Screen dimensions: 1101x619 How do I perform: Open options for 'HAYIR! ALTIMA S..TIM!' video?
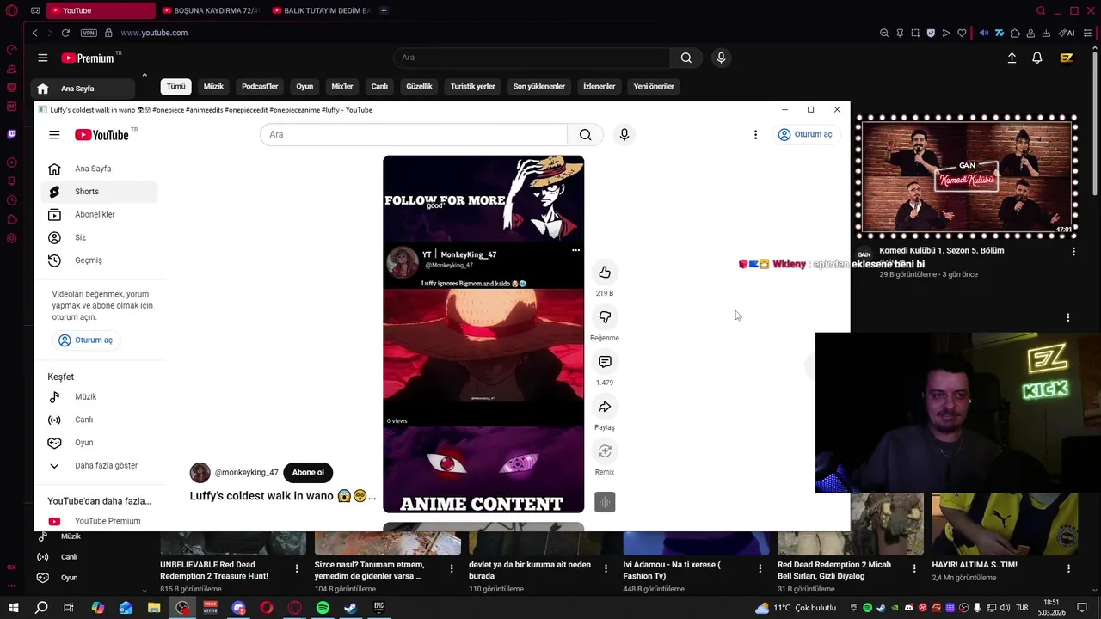tap(1068, 568)
